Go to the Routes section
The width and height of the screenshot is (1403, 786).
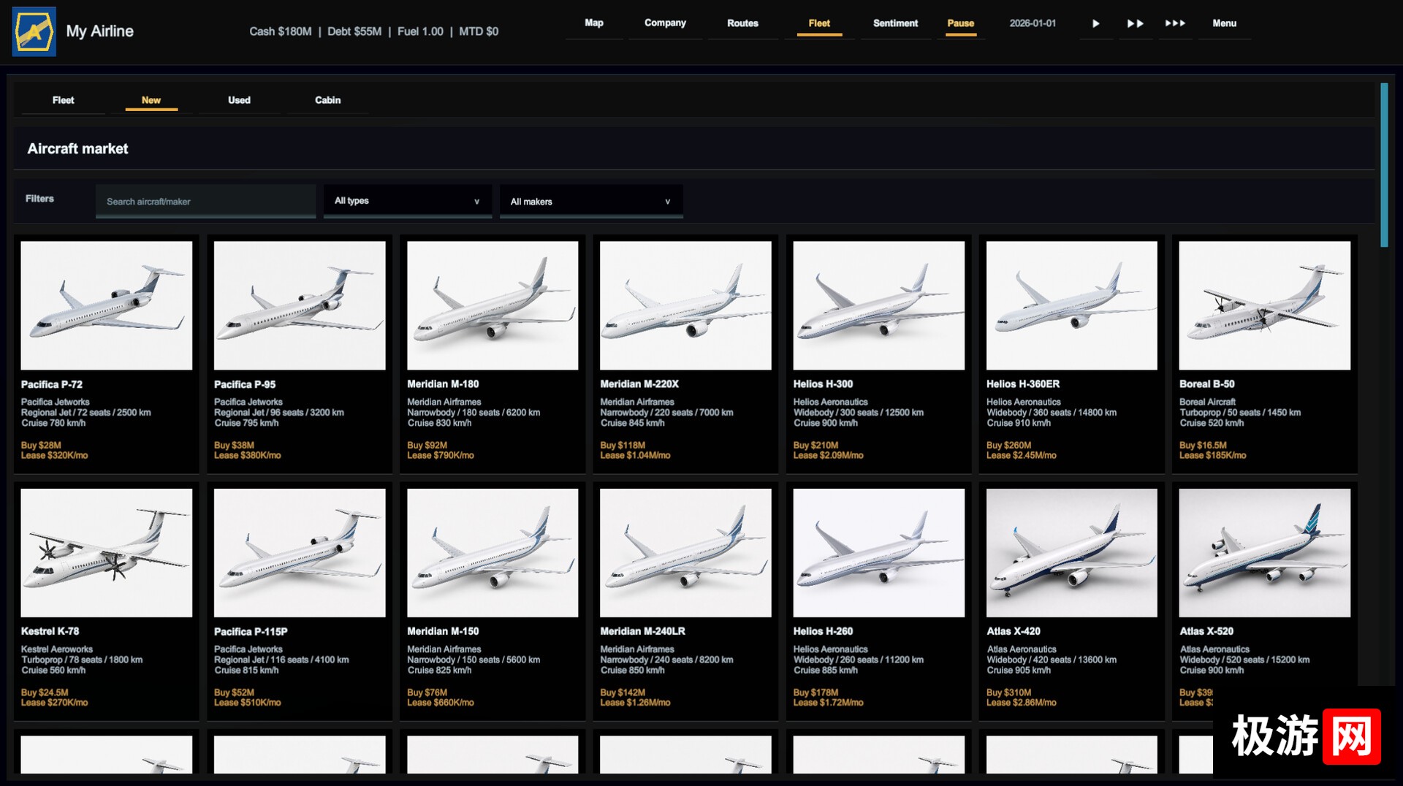click(742, 23)
